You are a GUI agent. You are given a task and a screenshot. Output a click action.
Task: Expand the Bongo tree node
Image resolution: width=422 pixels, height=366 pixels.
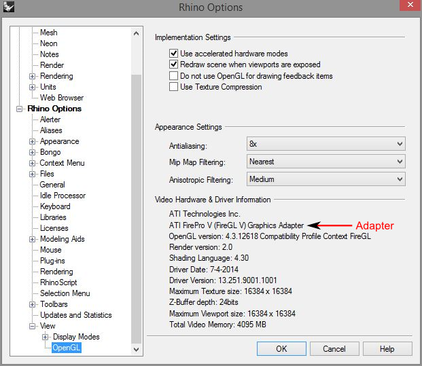pos(32,153)
